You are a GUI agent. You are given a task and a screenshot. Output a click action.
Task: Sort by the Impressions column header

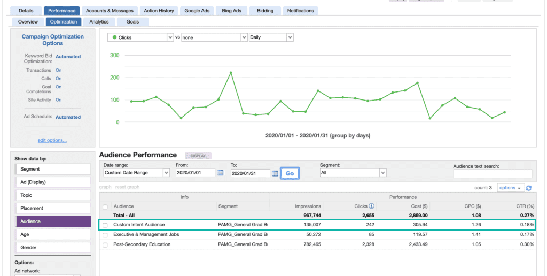click(x=308, y=206)
